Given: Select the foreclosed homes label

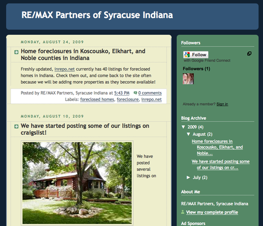Looking at the screenshot, I should tap(97, 99).
